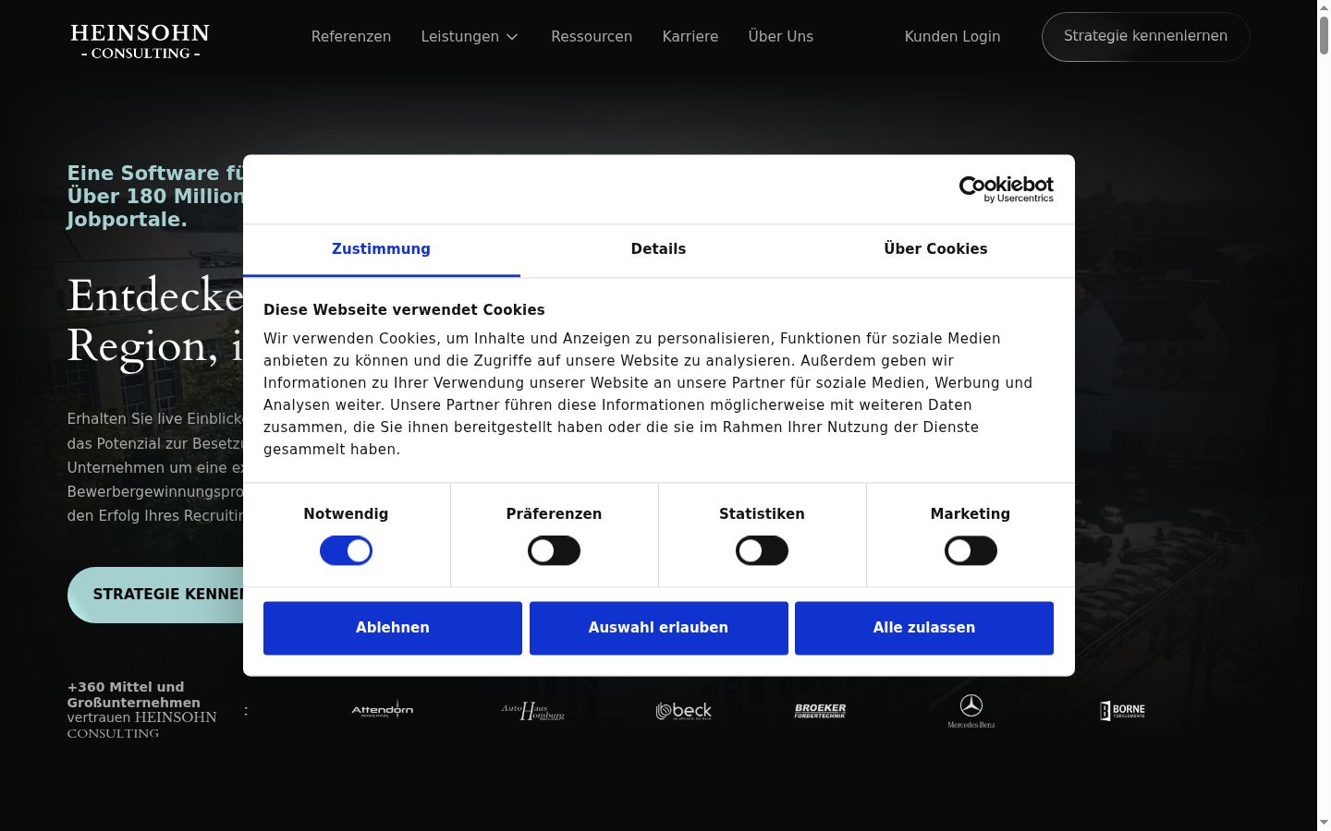The height and width of the screenshot is (831, 1331).
Task: Click the Auswahl erlauben button
Action: [x=659, y=628]
